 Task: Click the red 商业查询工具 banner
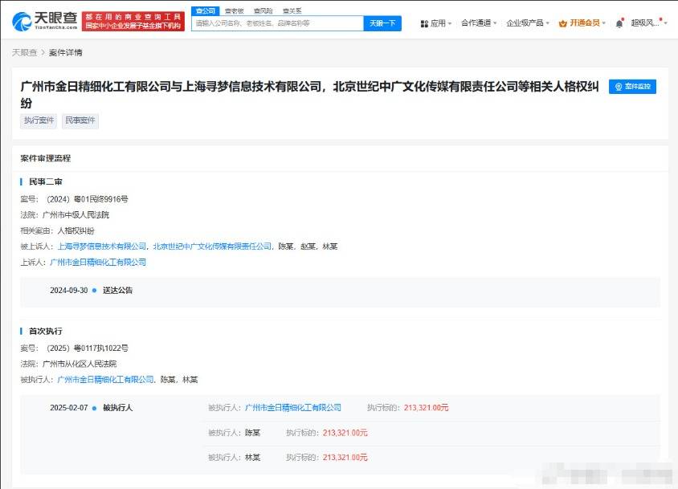click(x=133, y=22)
